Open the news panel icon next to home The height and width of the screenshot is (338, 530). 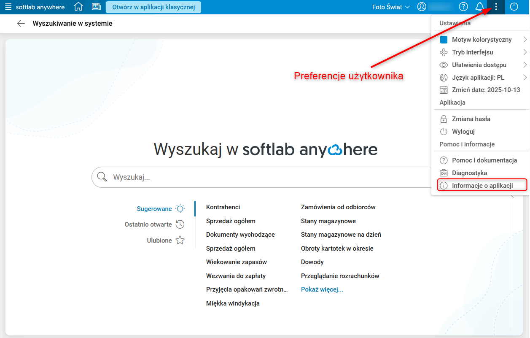[96, 7]
